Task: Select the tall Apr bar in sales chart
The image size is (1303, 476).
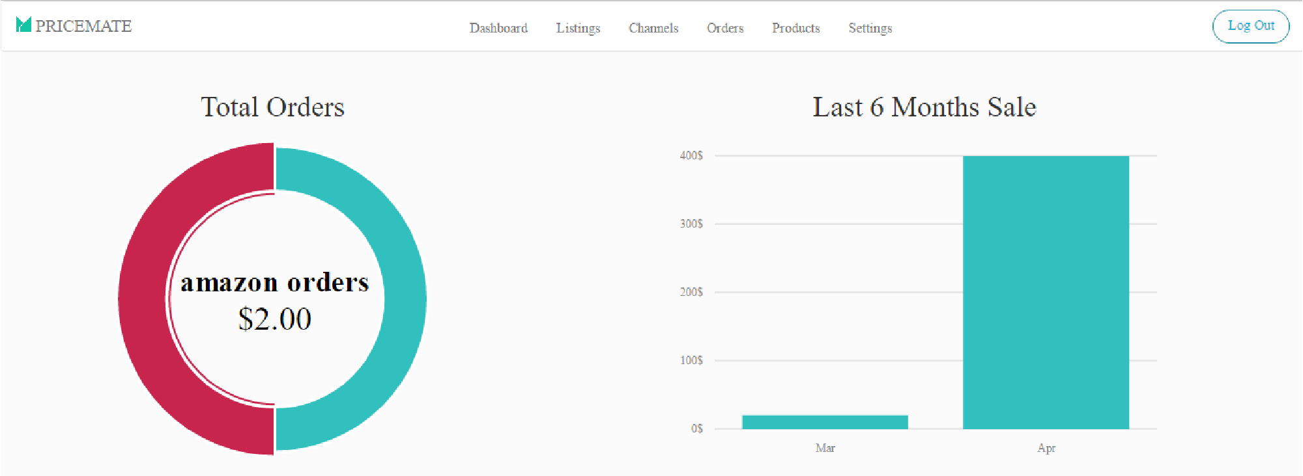Action: pyautogui.click(x=1046, y=293)
